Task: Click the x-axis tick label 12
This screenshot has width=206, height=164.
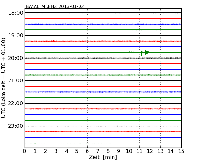Action: [150, 151]
